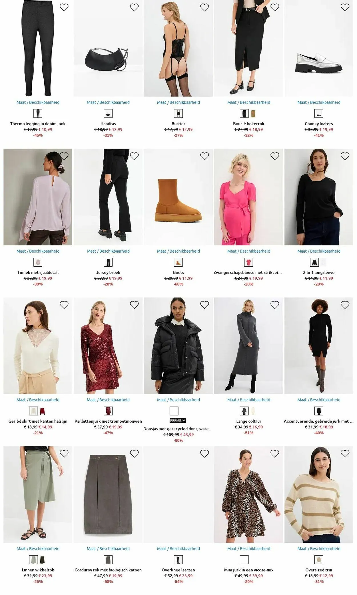Open the Zwangerschapsblouse product title link
Screen dimensions: 357x595
[x=248, y=272]
